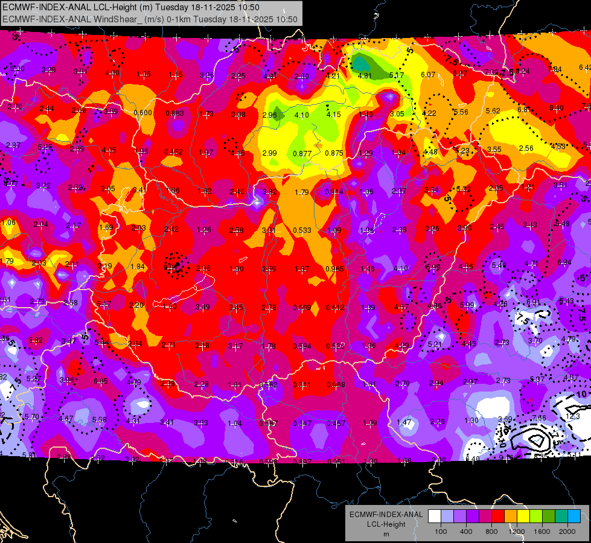Image resolution: width=591 pixels, height=543 pixels.
Task: Click the value 0.609
Action: tap(302, 308)
